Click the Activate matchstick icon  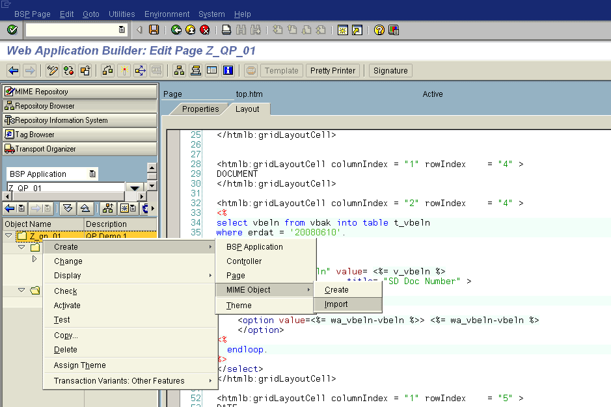coord(124,70)
